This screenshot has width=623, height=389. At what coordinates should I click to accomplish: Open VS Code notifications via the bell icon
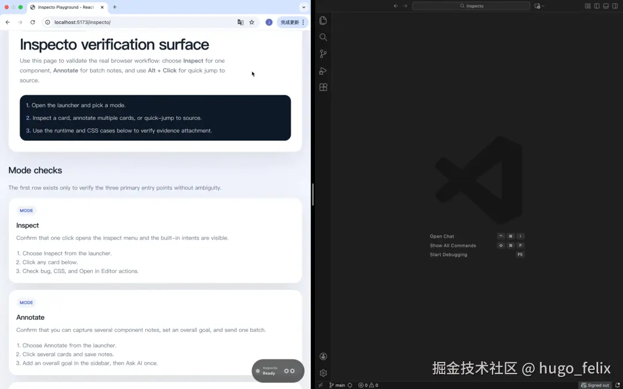pyautogui.click(x=617, y=385)
